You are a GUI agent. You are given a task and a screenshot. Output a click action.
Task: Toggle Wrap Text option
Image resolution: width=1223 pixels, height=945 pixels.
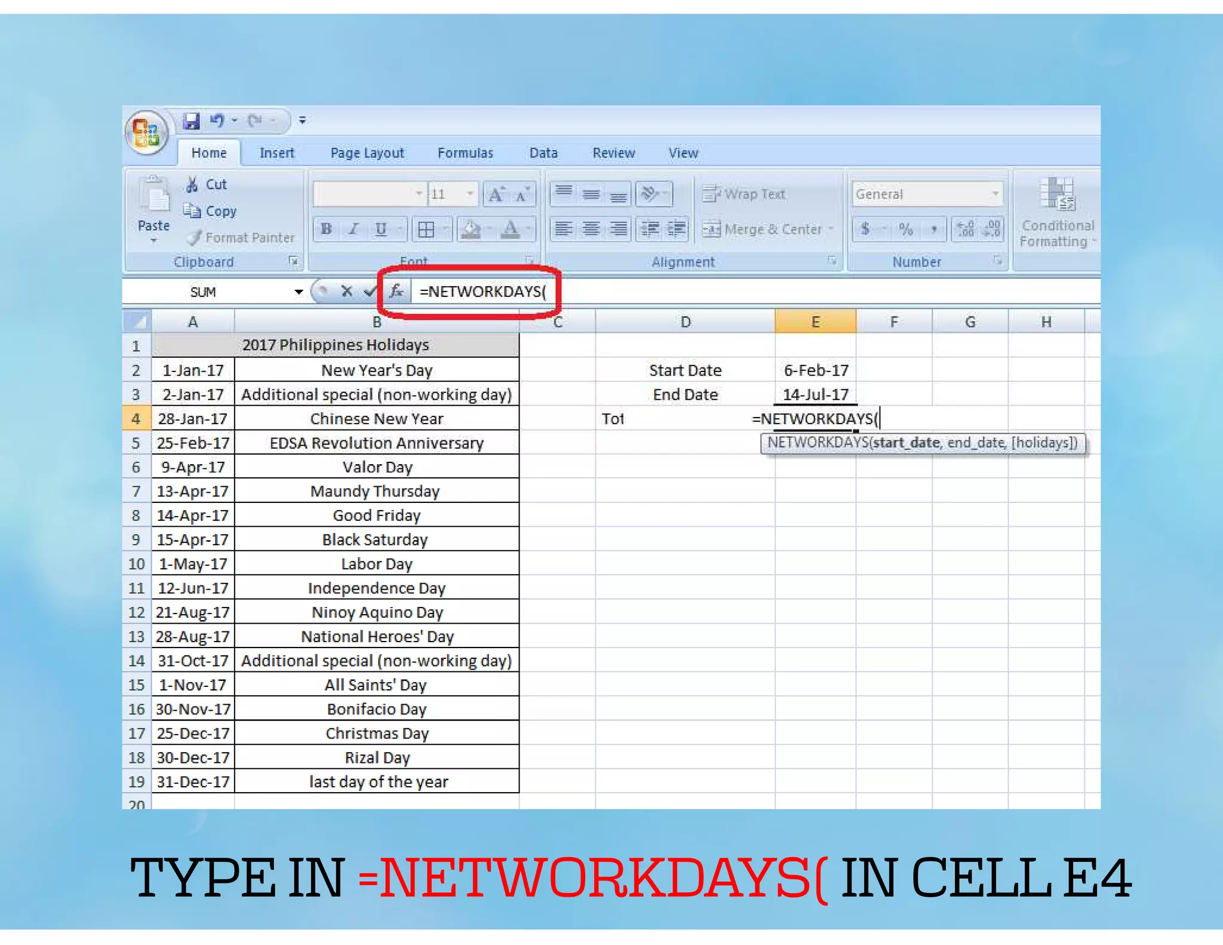point(744,194)
